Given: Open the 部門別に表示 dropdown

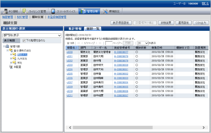Looking at the screenshot, I should click(32, 36).
